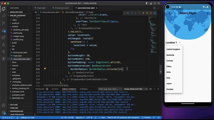
Task: Open earth.png in explorer
Action: point(18,33)
